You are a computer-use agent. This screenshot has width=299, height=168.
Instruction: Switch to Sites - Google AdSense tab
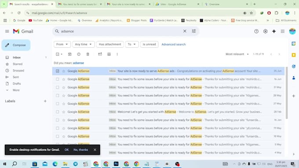(x=177, y=4)
